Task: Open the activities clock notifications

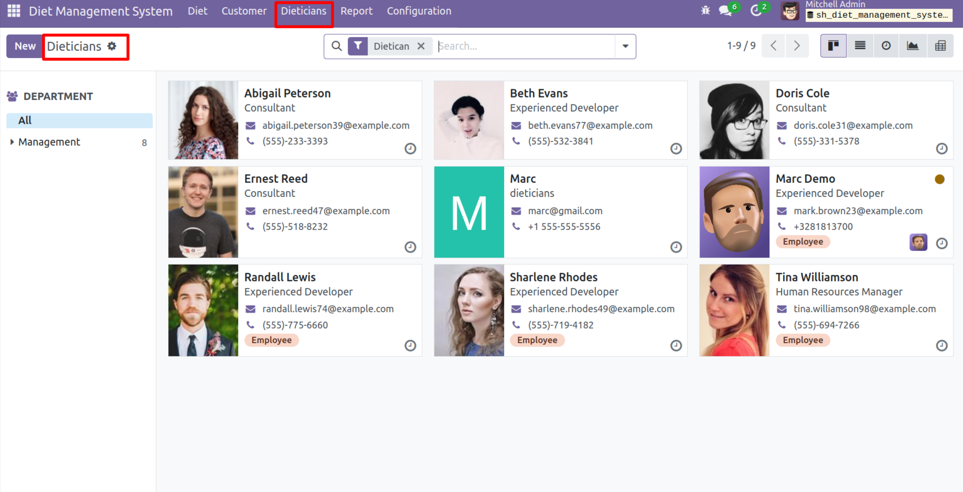Action: (x=756, y=10)
